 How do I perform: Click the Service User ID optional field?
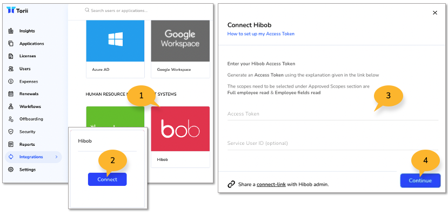(332, 143)
